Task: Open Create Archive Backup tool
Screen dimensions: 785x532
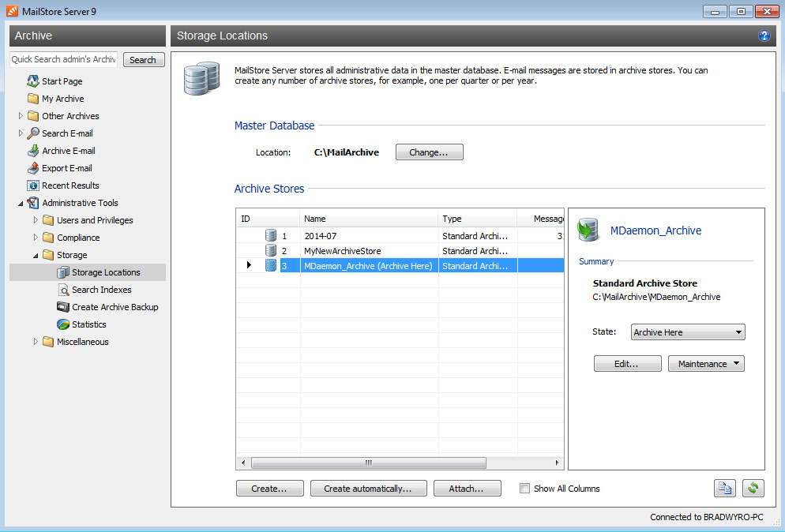Action: (115, 307)
